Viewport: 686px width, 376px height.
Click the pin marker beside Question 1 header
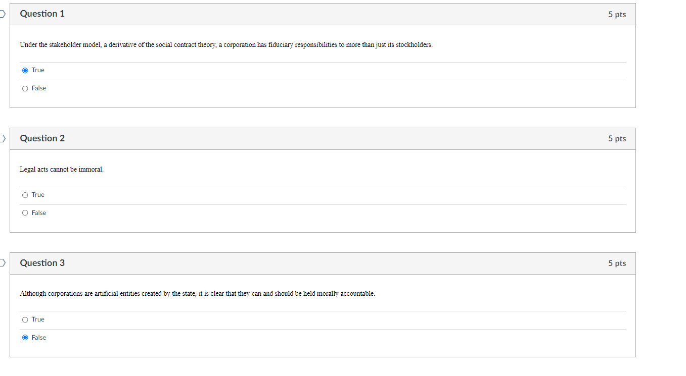[2, 14]
